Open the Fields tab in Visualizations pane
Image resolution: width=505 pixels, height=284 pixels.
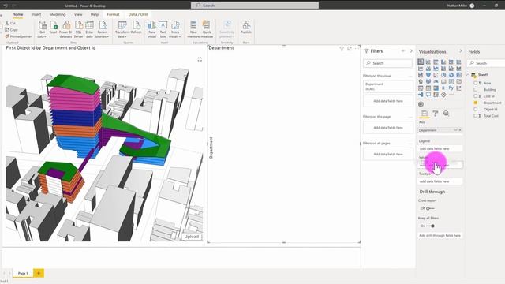(x=425, y=114)
